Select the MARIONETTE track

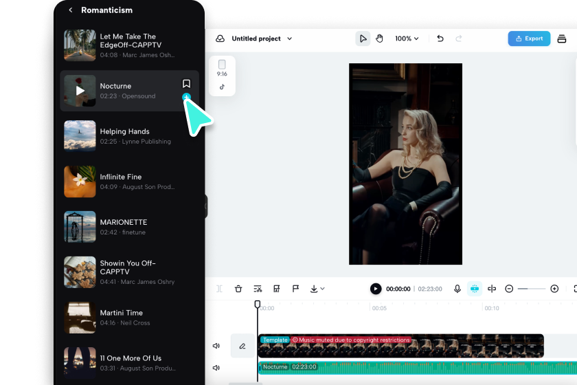click(129, 227)
